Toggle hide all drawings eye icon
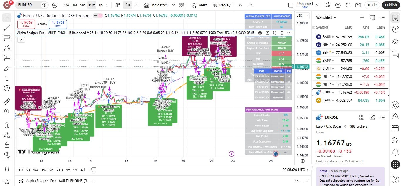This screenshot has width=401, height=186. pyautogui.click(x=7, y=155)
